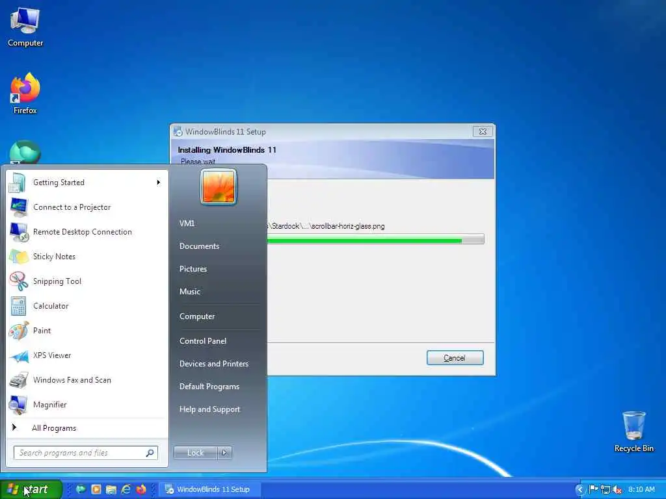666x499 pixels.
Task: Open Pictures from the Start menu
Action: (193, 269)
